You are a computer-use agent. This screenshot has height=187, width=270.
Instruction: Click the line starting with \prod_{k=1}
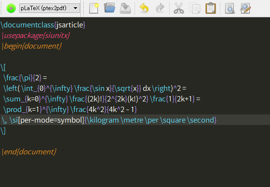(70, 110)
